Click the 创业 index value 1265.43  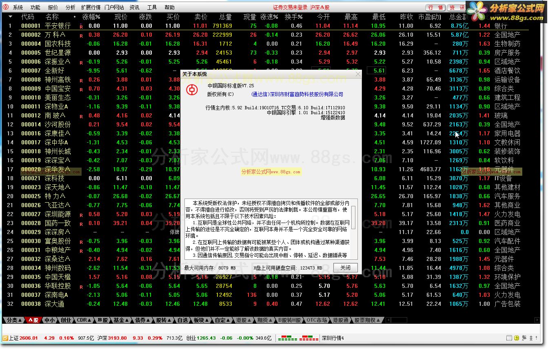(x=206, y=338)
